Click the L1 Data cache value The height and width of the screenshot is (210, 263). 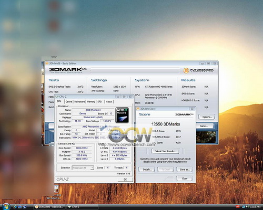[x=120, y=148]
